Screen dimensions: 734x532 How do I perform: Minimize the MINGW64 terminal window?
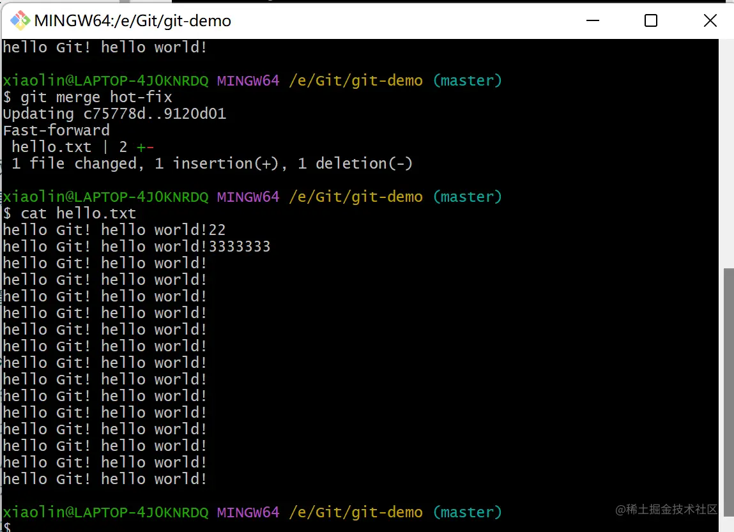tap(593, 20)
